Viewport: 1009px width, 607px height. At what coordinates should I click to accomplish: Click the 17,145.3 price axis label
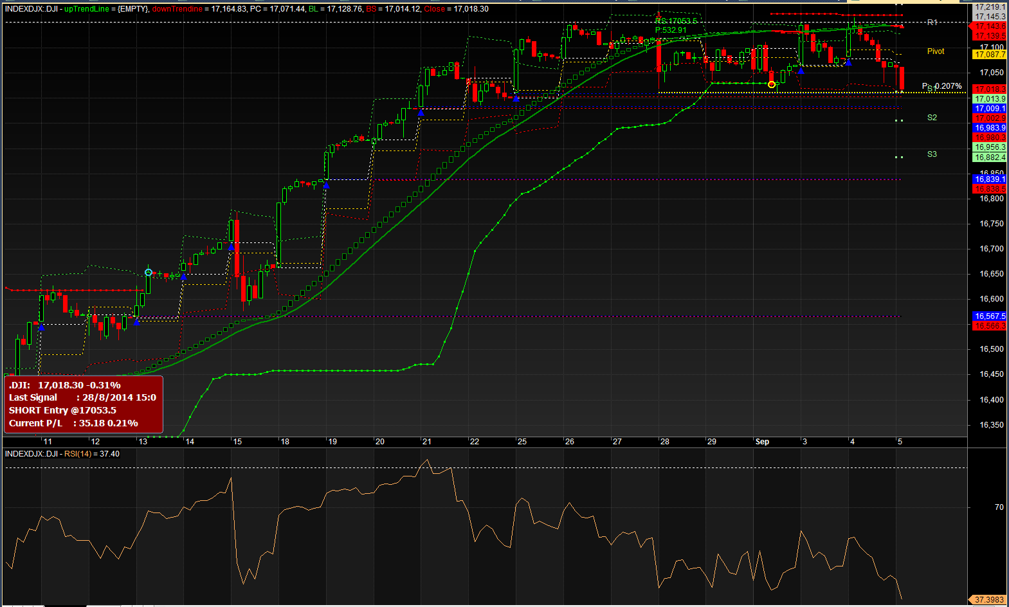(990, 17)
